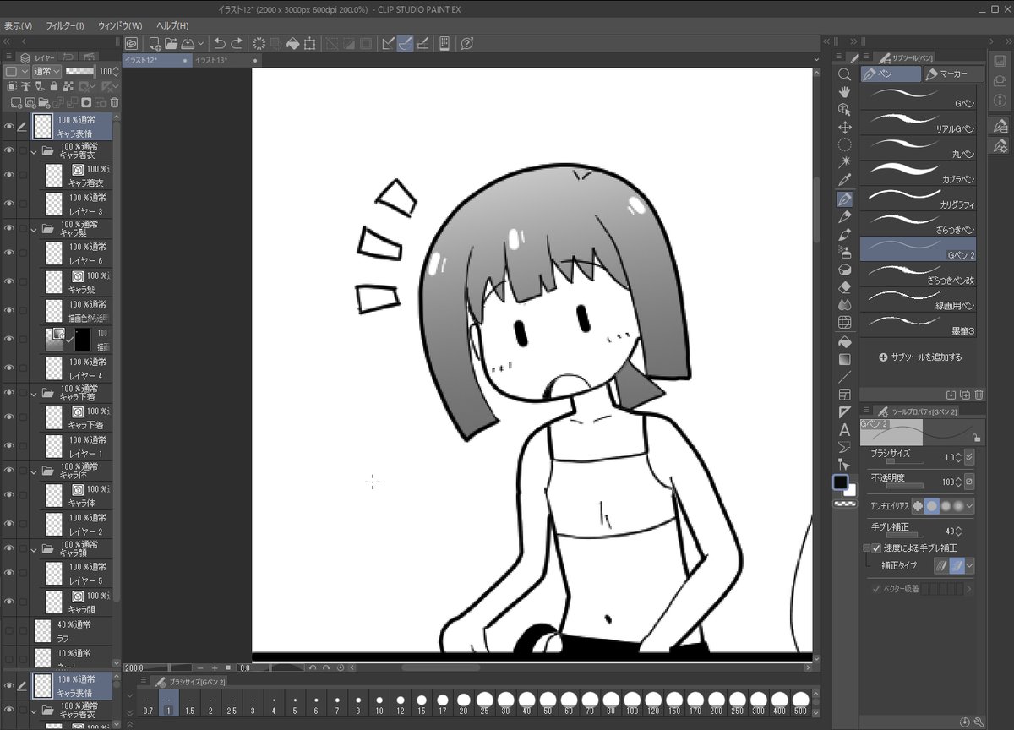Open anti-aliasing options dropdown arrow
The width and height of the screenshot is (1014, 730).
pyautogui.click(x=969, y=506)
